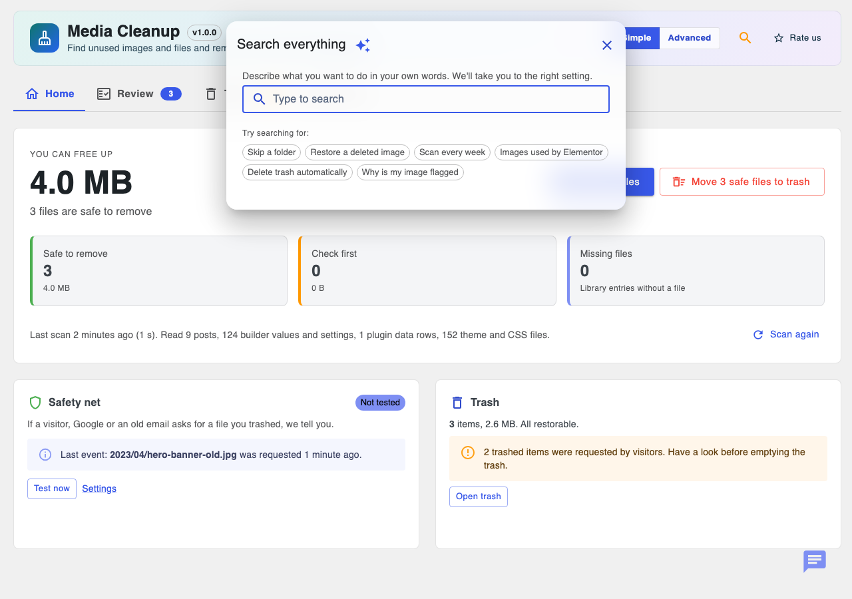Choose the Scan every week suggestion
This screenshot has height=599, width=852.
click(453, 152)
